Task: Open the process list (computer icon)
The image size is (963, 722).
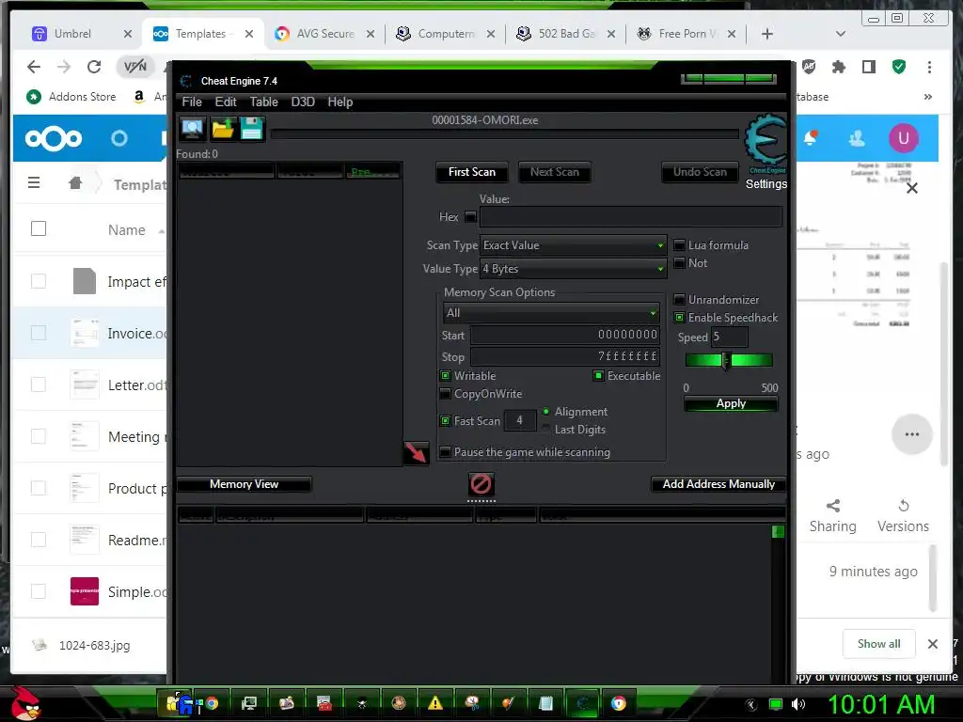Action: [192, 129]
